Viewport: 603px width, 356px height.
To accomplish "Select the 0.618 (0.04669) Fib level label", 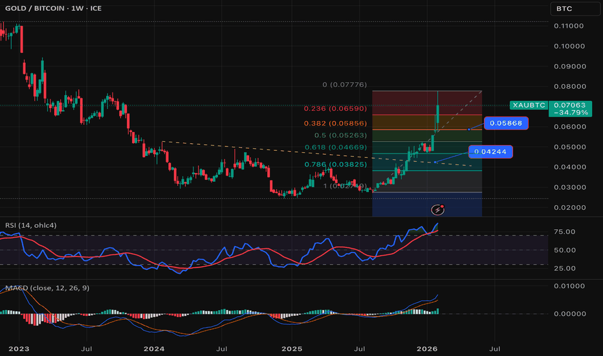I will pyautogui.click(x=336, y=148).
